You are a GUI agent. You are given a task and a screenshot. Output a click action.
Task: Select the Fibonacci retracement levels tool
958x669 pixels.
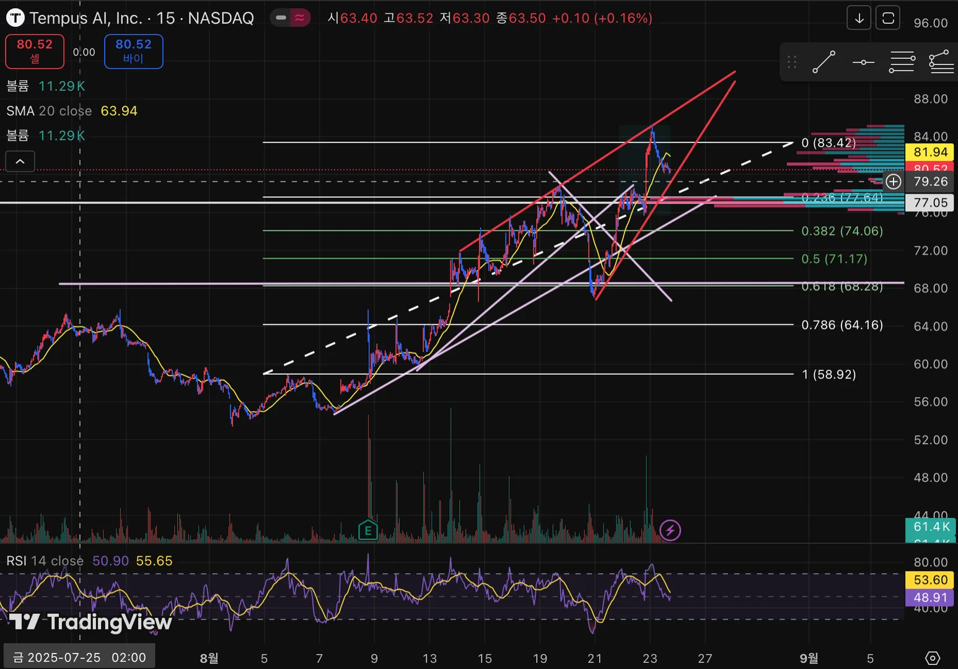902,62
